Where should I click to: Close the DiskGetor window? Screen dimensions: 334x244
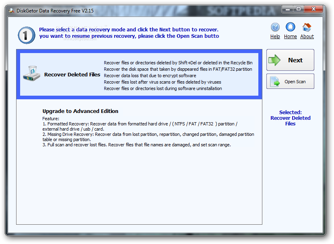[x=313, y=9]
